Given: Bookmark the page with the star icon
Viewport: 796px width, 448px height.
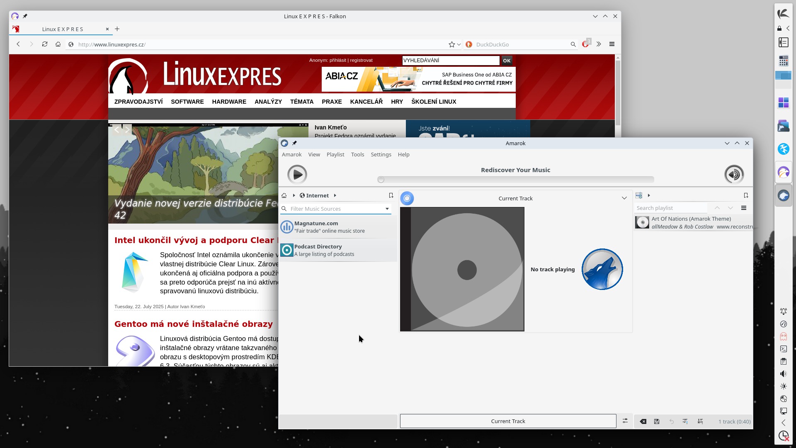Looking at the screenshot, I should tap(451, 44).
